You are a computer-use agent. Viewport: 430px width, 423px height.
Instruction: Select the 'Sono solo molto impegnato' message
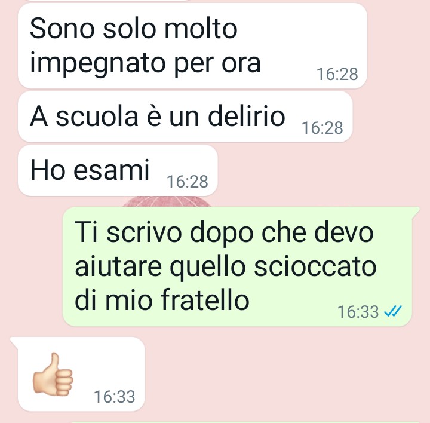click(192, 46)
